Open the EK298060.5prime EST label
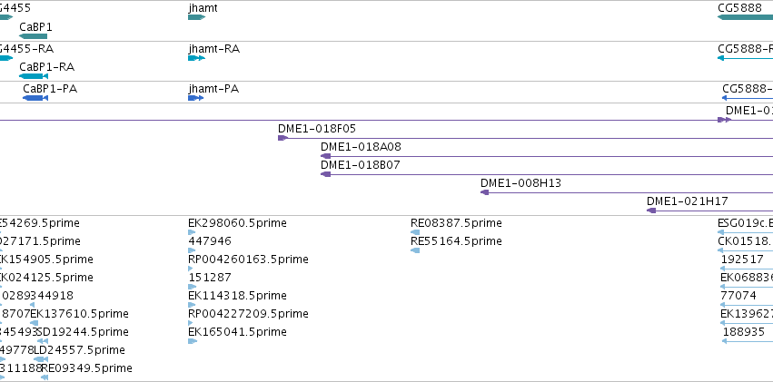Viewport: 773px width, 382px height. tap(237, 223)
